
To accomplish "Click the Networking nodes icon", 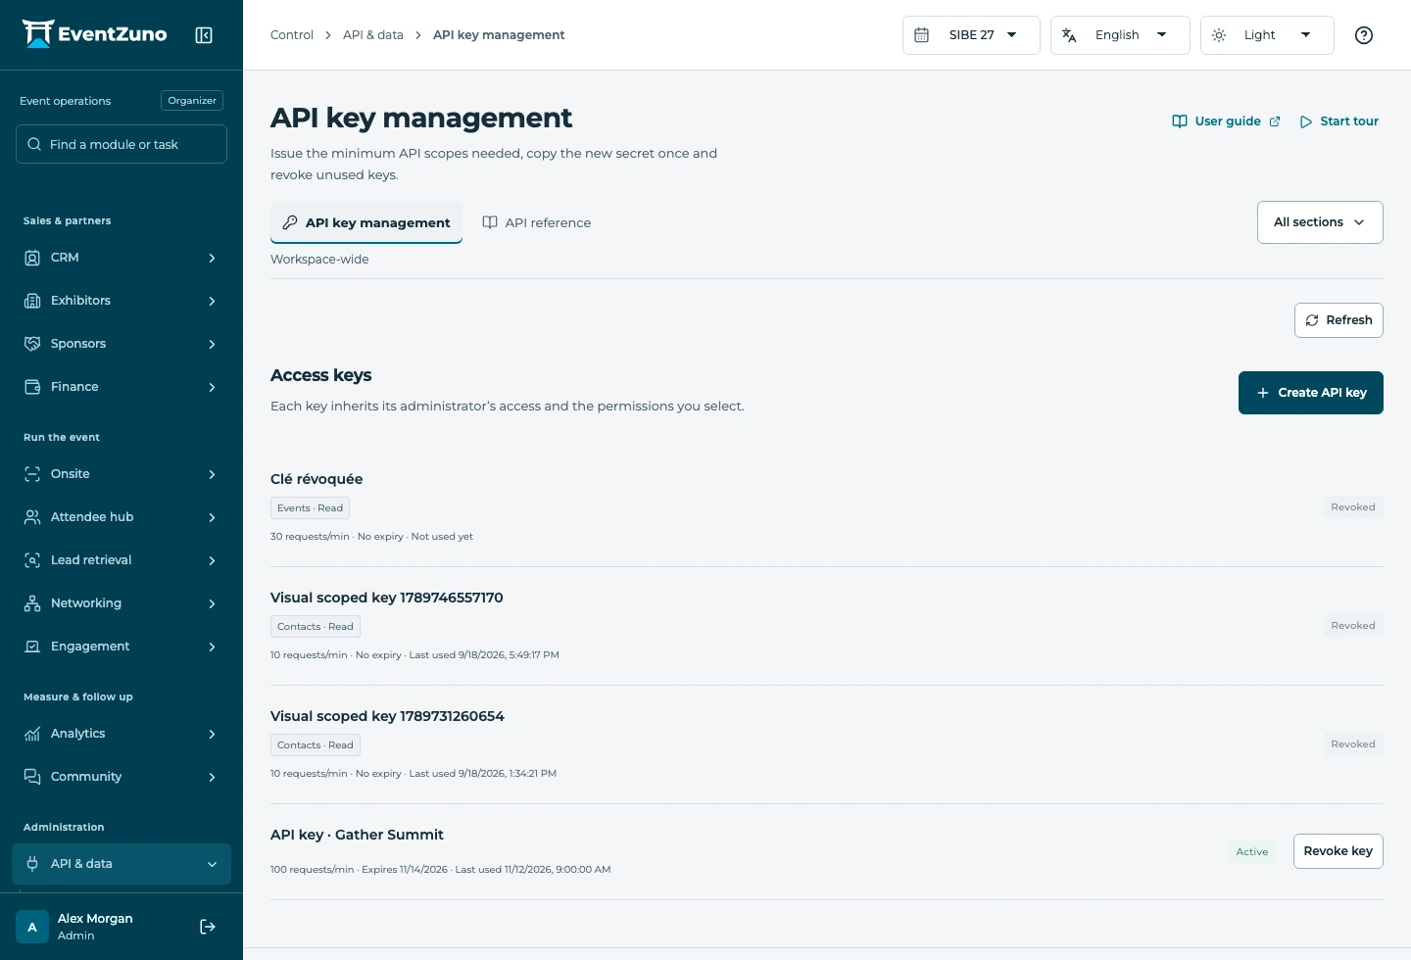I will (x=32, y=603).
